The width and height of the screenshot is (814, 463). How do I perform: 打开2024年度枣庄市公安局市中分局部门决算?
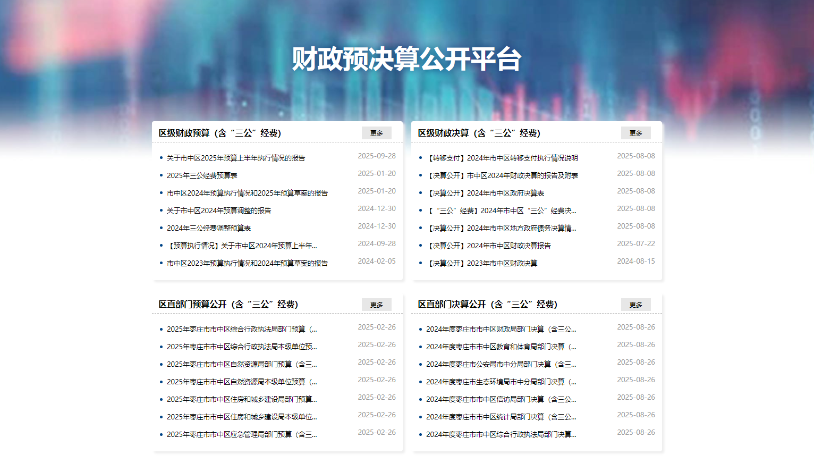499,364
